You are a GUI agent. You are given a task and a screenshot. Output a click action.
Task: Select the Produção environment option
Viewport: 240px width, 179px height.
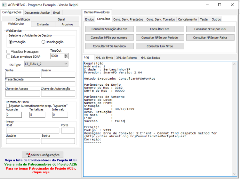[x=11, y=42]
